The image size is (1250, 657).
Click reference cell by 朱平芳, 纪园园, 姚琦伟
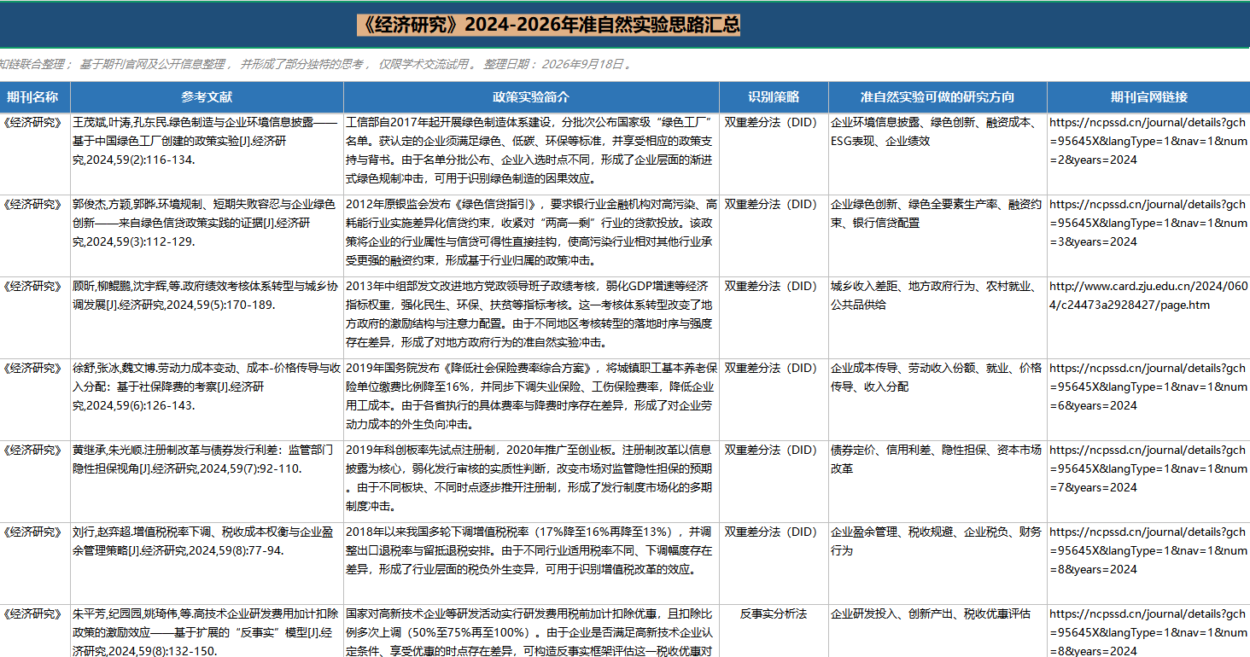[x=207, y=631]
